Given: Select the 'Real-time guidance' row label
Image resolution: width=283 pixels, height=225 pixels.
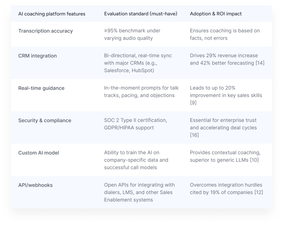Looking at the screenshot, I should click(41, 88).
